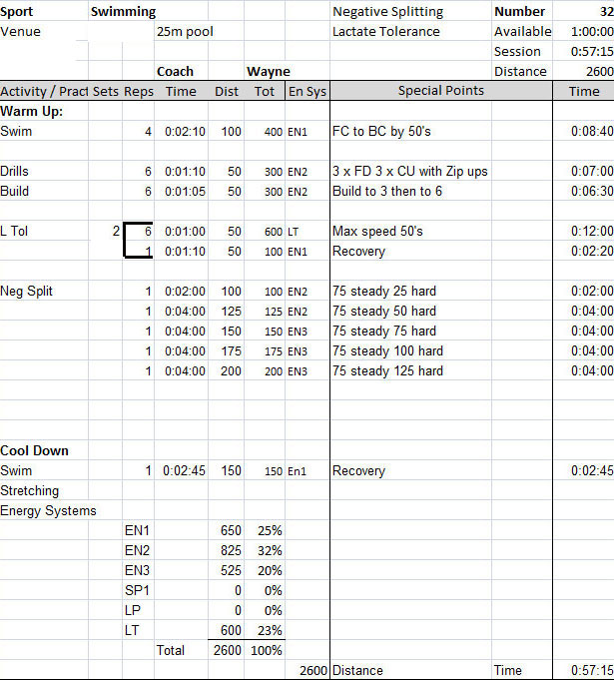Select the 'Energy Systems' heading cell

click(x=48, y=510)
